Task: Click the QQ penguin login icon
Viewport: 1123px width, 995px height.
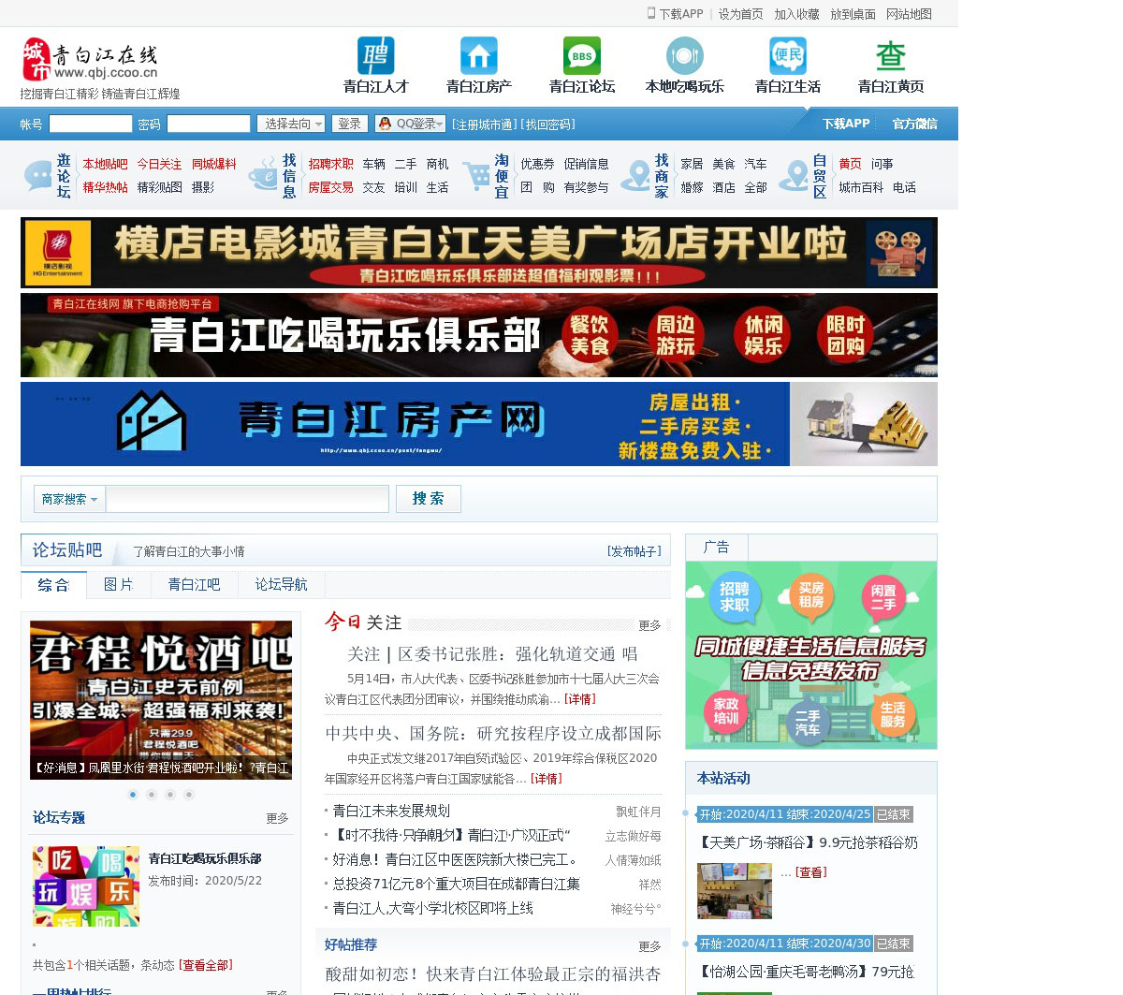Action: click(385, 124)
